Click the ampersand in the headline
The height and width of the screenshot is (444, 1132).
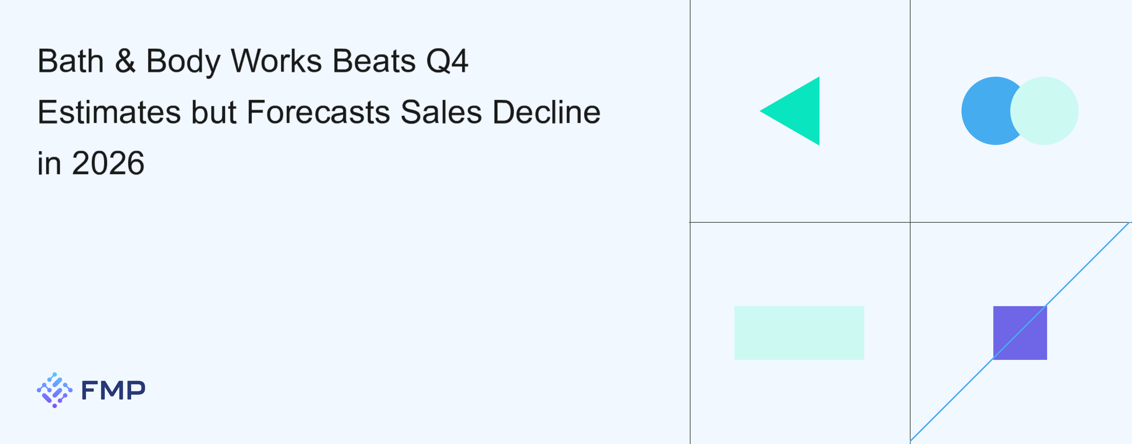(125, 61)
